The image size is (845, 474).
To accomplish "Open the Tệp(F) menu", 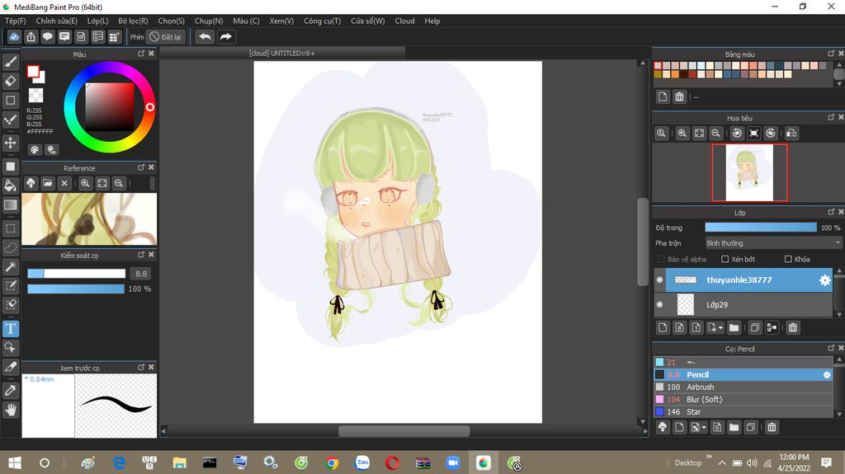I will (x=15, y=21).
